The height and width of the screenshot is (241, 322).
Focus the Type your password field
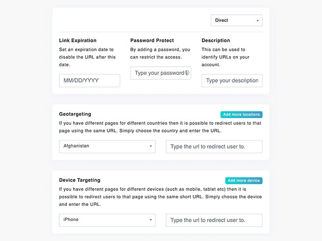(161, 73)
